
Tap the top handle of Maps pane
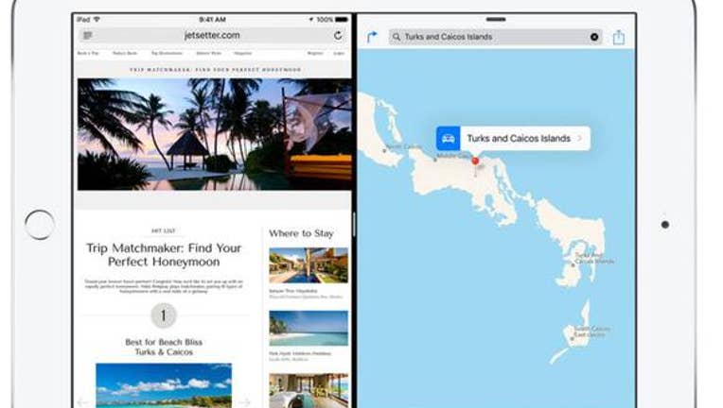[496, 19]
